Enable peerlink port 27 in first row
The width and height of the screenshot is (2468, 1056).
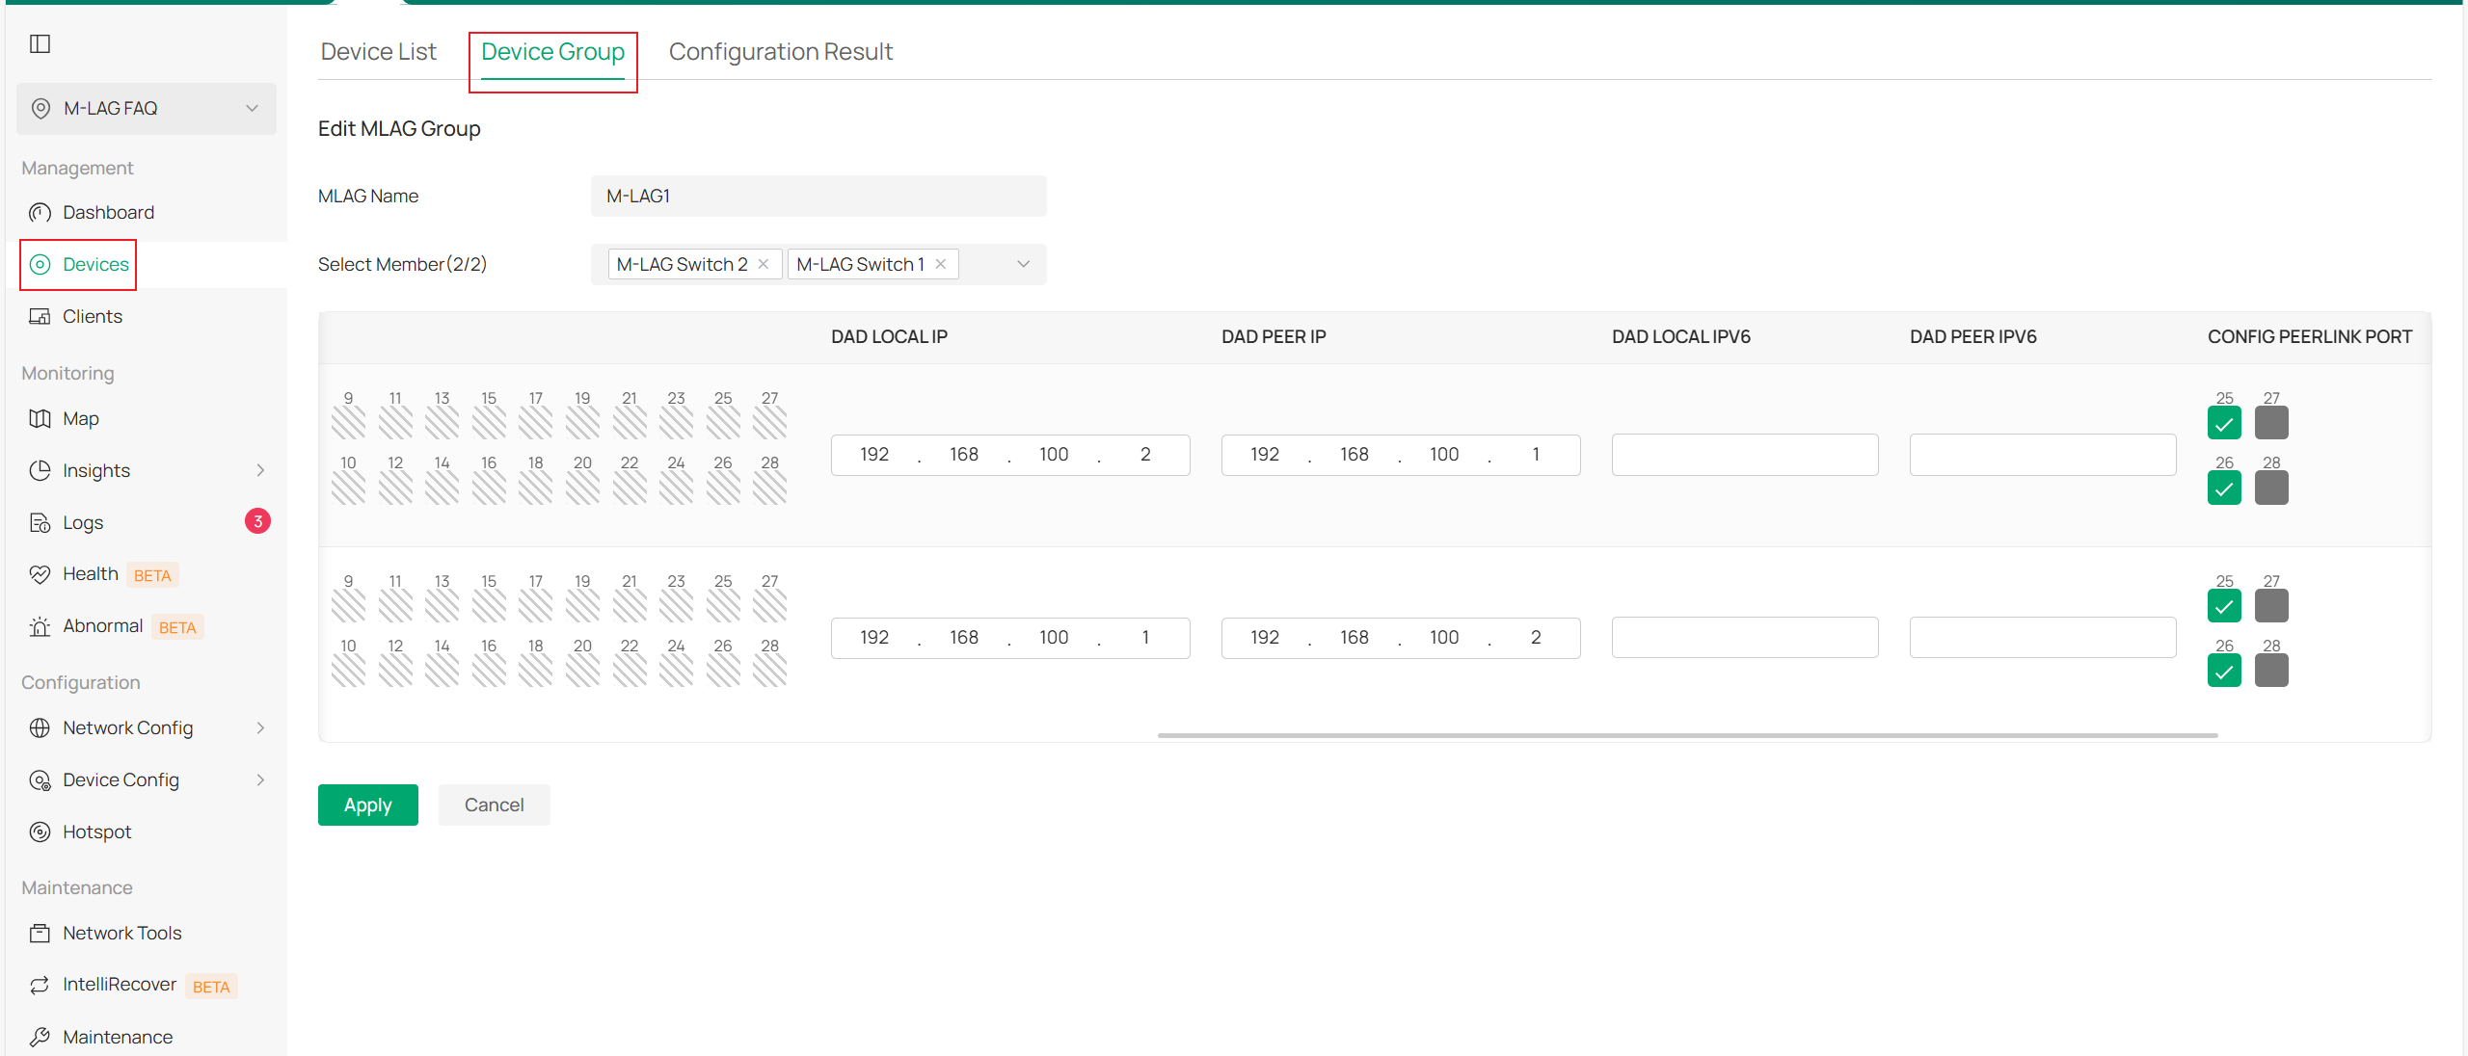point(2271,423)
